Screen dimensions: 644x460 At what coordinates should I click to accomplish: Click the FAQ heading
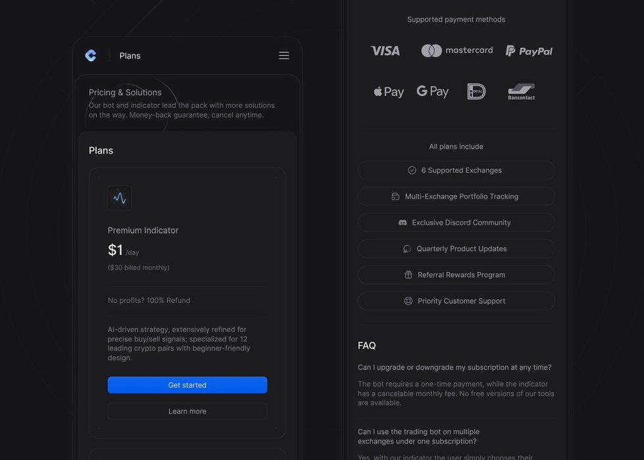(366, 346)
